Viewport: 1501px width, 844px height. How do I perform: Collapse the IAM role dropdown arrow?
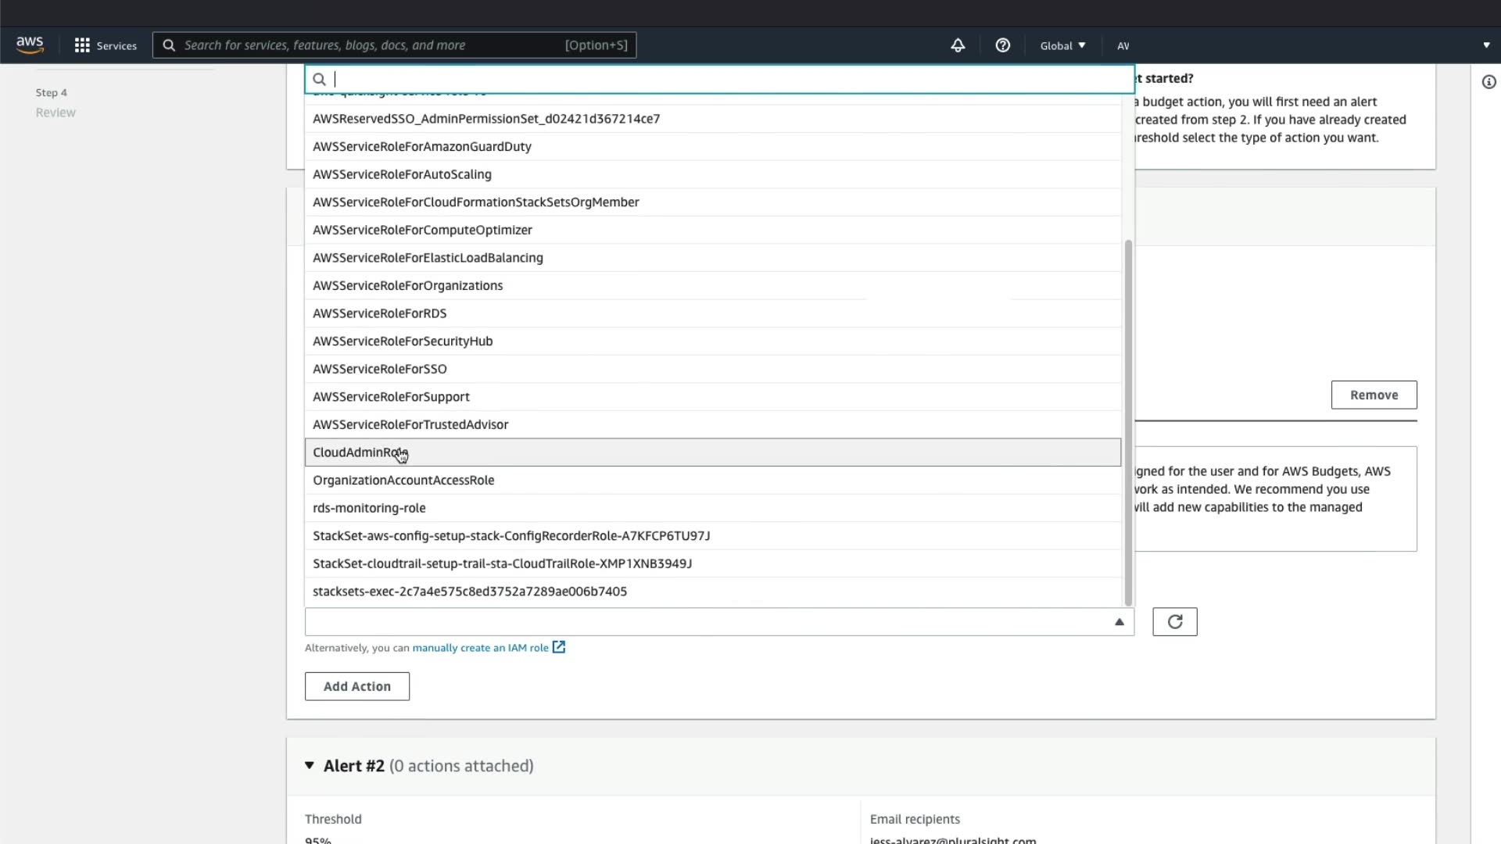tap(1119, 622)
